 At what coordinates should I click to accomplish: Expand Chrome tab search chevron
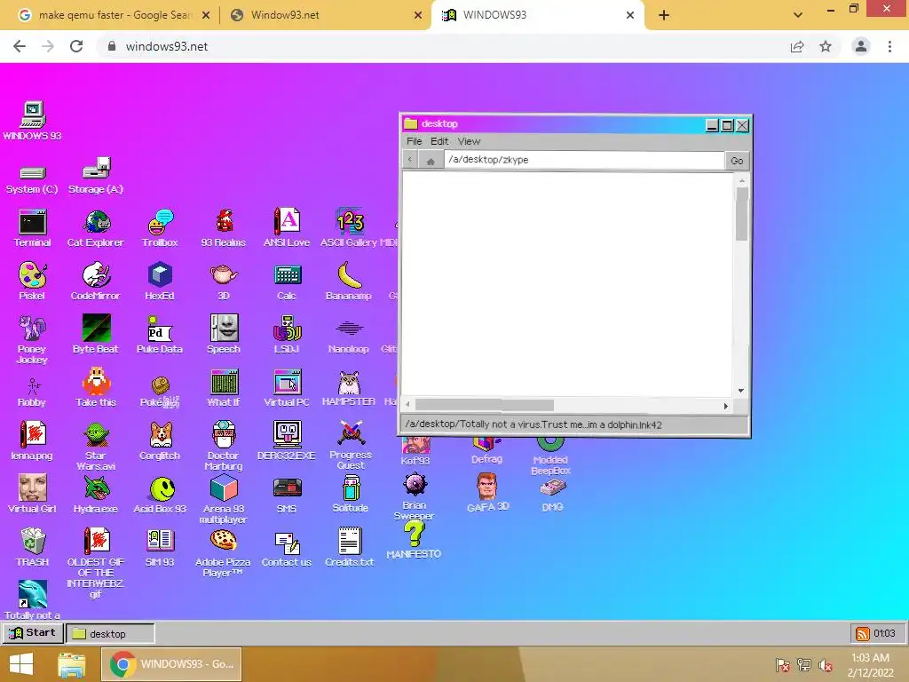[x=798, y=15]
